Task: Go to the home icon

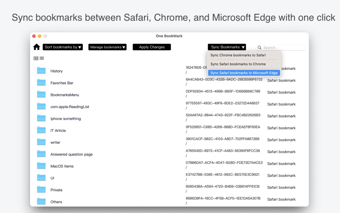Action: 37,47
